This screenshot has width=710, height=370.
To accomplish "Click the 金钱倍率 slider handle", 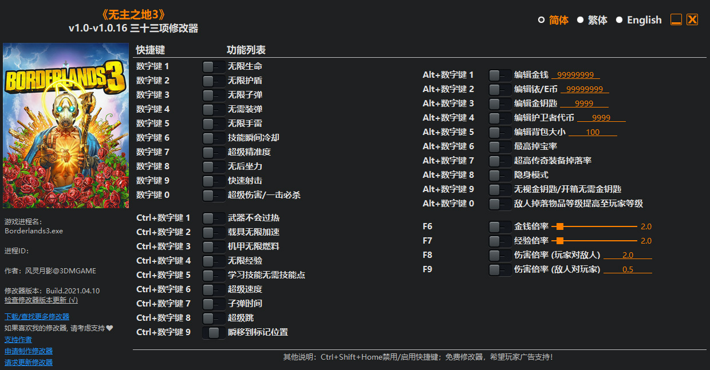I will click(x=560, y=226).
